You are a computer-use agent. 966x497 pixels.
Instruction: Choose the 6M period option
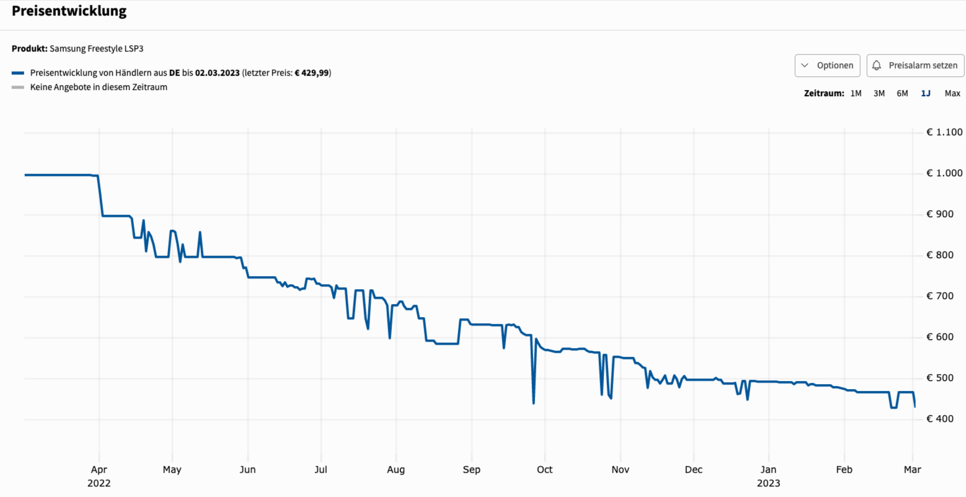[x=902, y=93]
